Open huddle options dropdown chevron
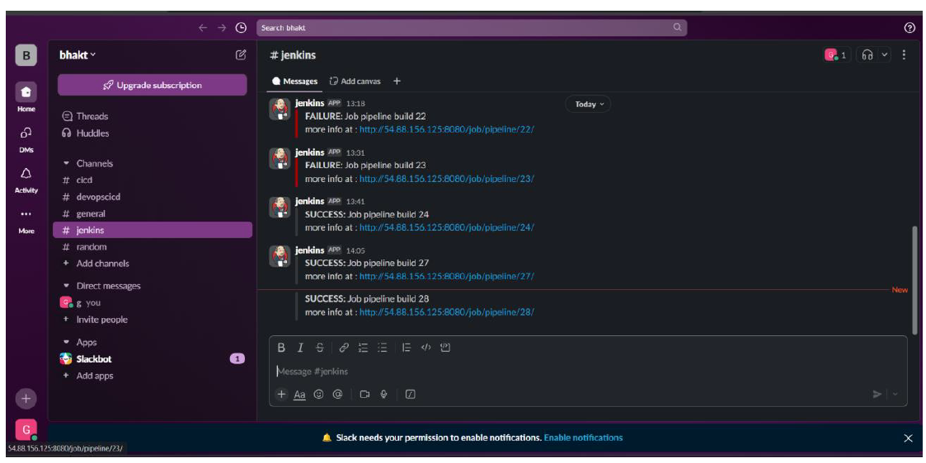This screenshot has height=463, width=926. pos(884,55)
